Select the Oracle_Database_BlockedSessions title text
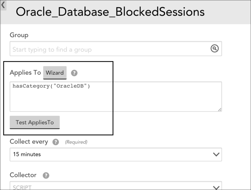The width and height of the screenshot is (251, 190). click(110, 12)
